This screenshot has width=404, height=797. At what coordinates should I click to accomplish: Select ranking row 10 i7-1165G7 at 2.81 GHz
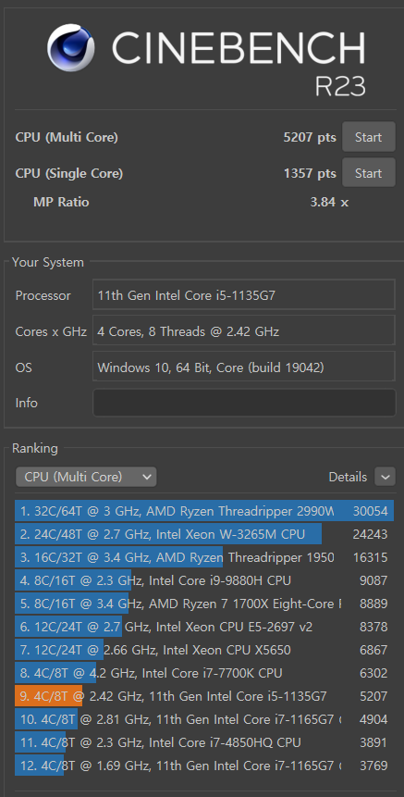pyautogui.click(x=204, y=720)
